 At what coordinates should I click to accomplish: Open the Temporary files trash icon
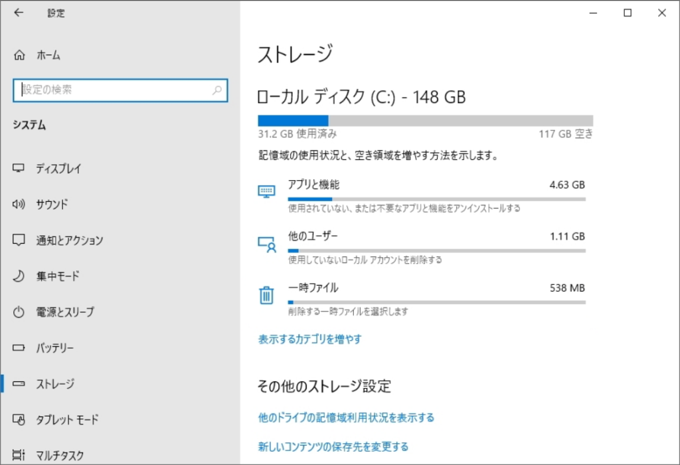(266, 296)
